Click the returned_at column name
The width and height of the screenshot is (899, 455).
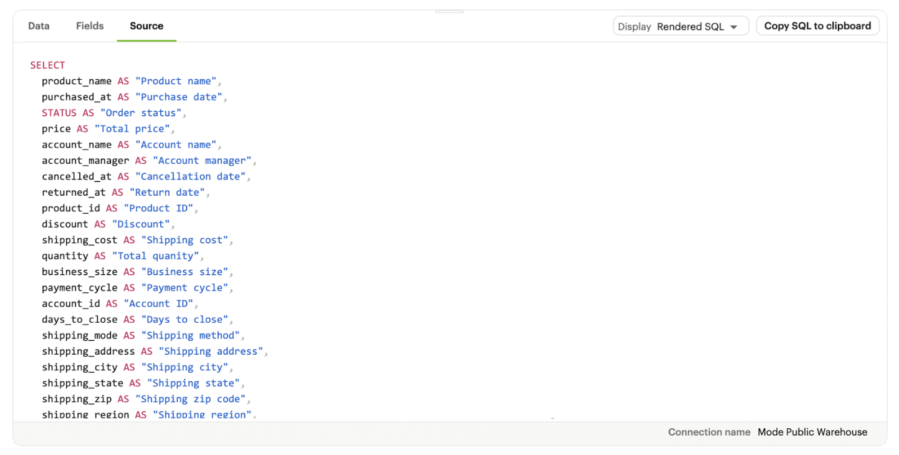tap(74, 193)
